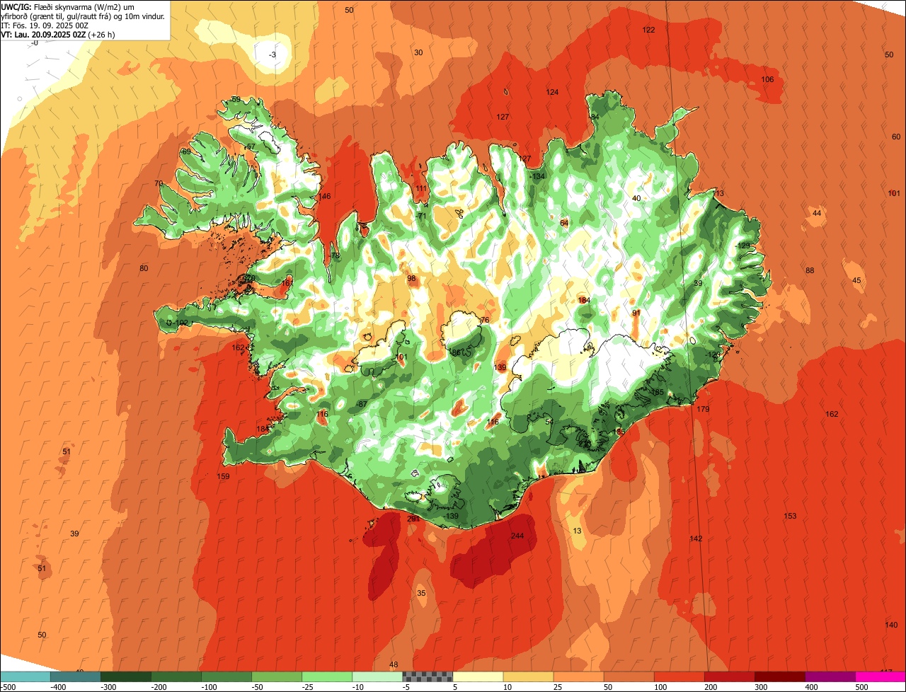Click the legend label 500
The height and width of the screenshot is (692, 906).
click(x=861, y=687)
